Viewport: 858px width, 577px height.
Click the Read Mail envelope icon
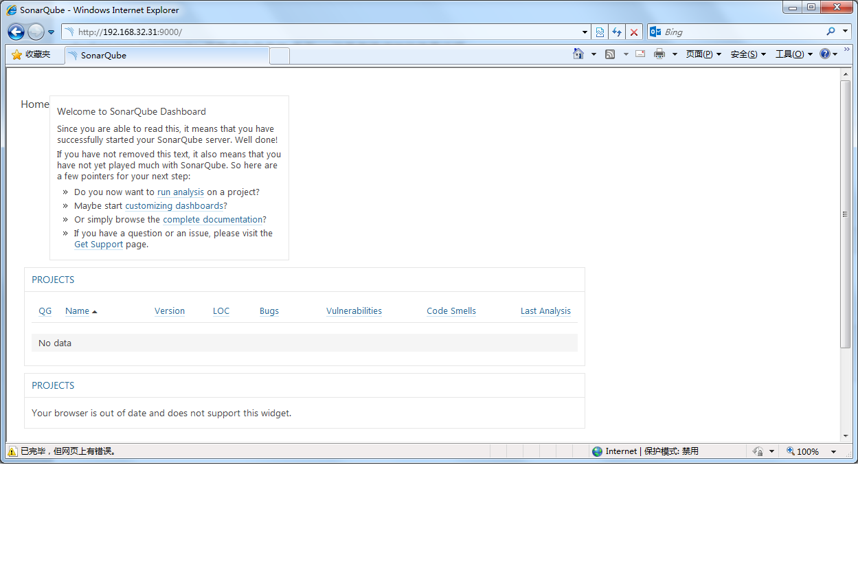(640, 54)
